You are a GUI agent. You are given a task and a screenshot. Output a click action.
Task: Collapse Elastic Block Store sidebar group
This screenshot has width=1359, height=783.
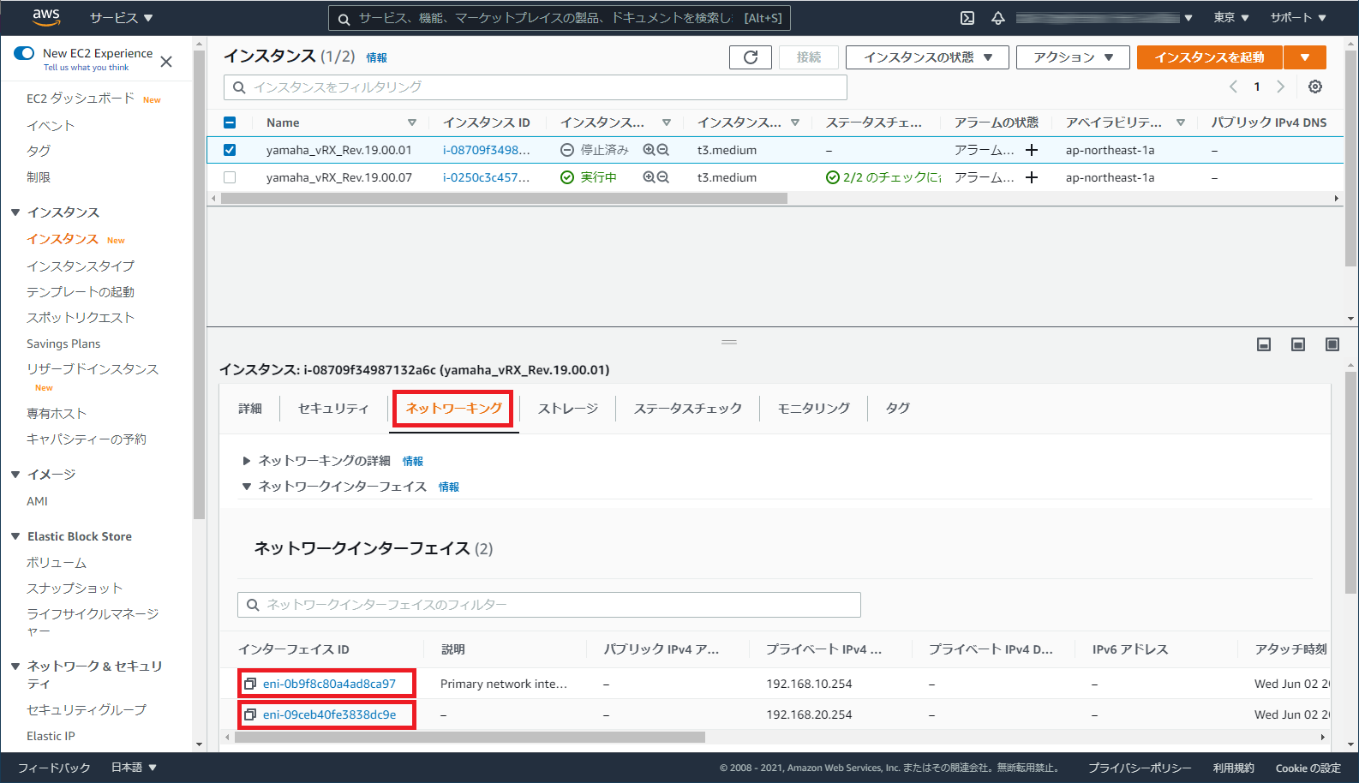tap(15, 536)
